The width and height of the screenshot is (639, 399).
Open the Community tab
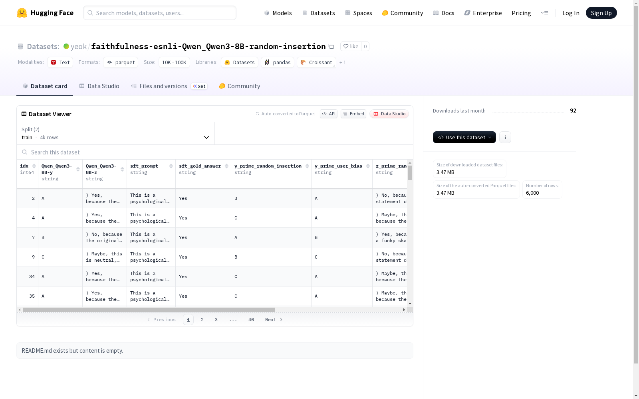coord(240,86)
